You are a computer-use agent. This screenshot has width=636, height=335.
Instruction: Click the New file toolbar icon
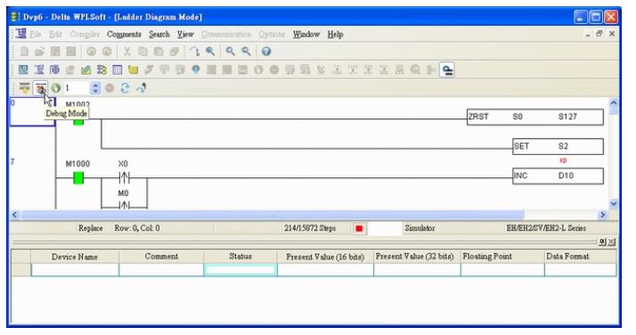(24, 52)
